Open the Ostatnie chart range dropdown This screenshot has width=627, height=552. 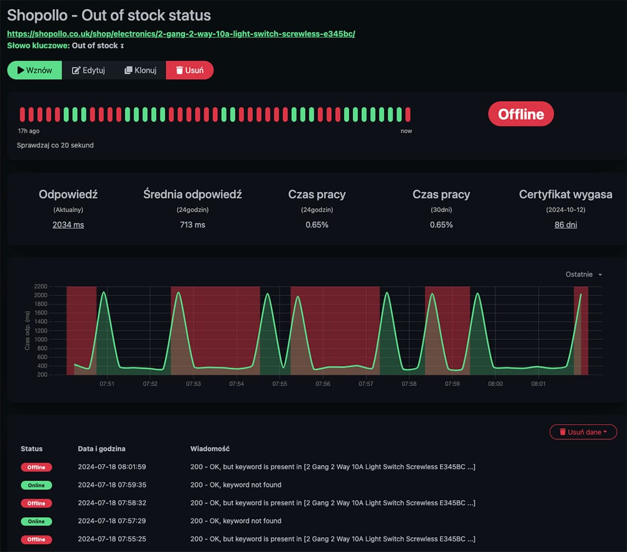(x=583, y=274)
